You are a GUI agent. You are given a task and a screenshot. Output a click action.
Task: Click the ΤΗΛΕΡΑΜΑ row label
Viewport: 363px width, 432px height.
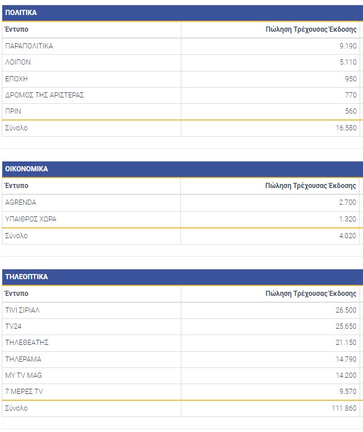tap(23, 359)
